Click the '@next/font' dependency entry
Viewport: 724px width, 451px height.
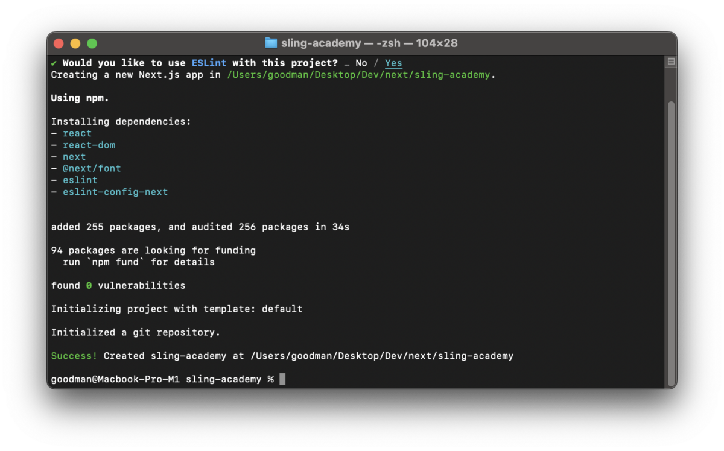[x=92, y=168]
